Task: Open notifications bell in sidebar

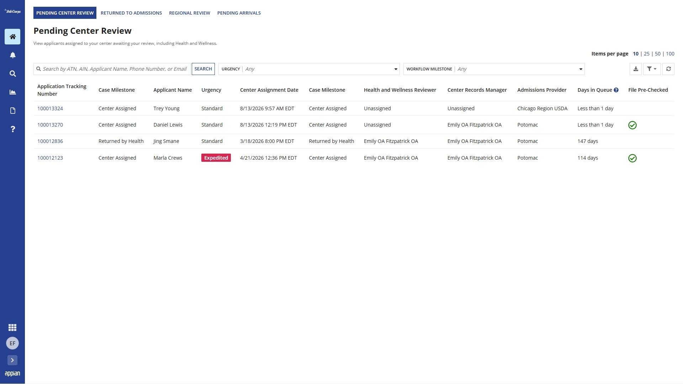Action: pos(12,55)
